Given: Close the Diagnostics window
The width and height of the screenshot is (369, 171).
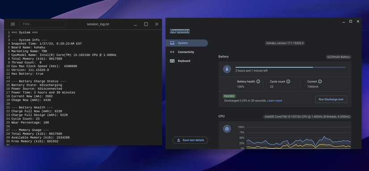Looking at the screenshot, I should pos(358,21).
